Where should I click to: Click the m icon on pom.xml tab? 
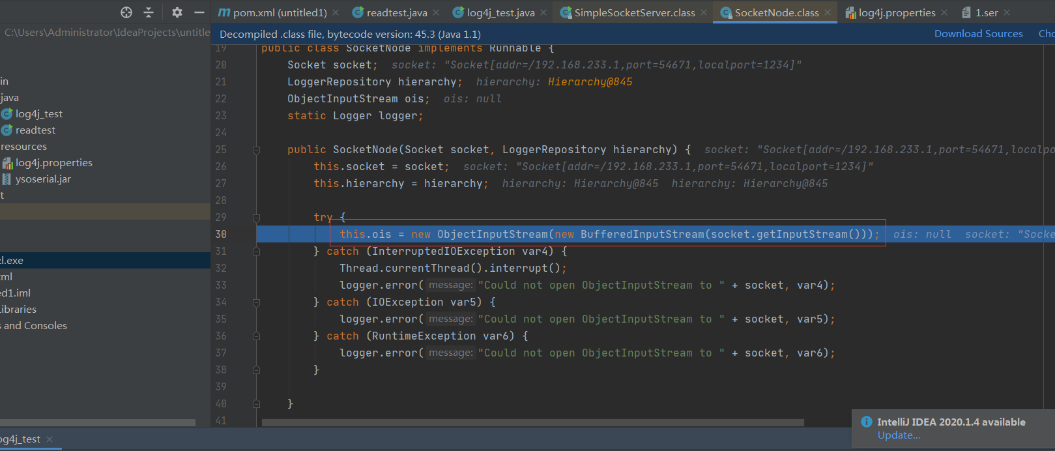[x=224, y=12]
